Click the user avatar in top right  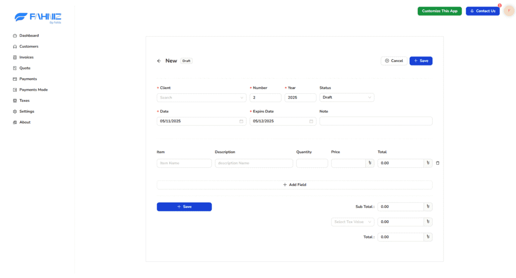click(x=509, y=11)
